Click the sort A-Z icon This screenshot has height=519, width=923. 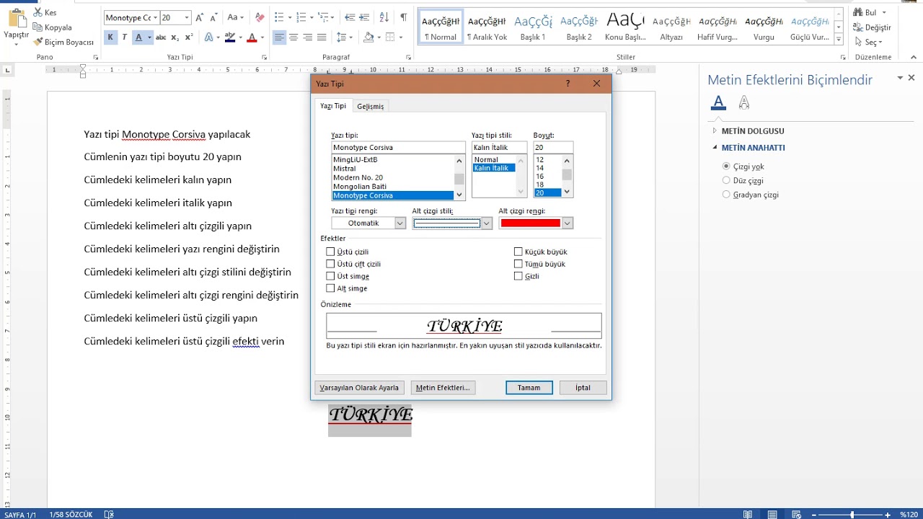coord(384,17)
